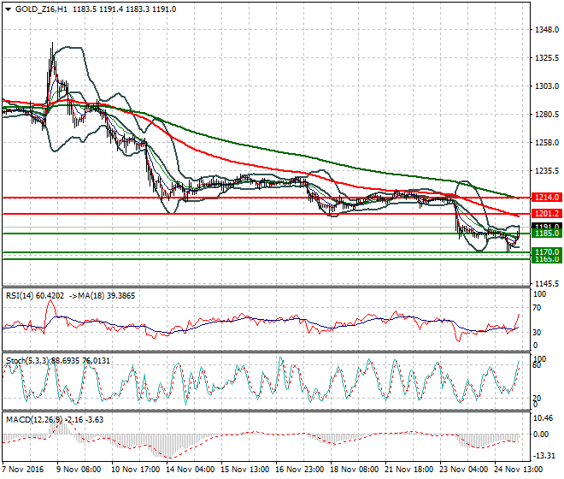
Task: Click the RSI(14) 60.4202 indicator label
Action: click(x=35, y=296)
